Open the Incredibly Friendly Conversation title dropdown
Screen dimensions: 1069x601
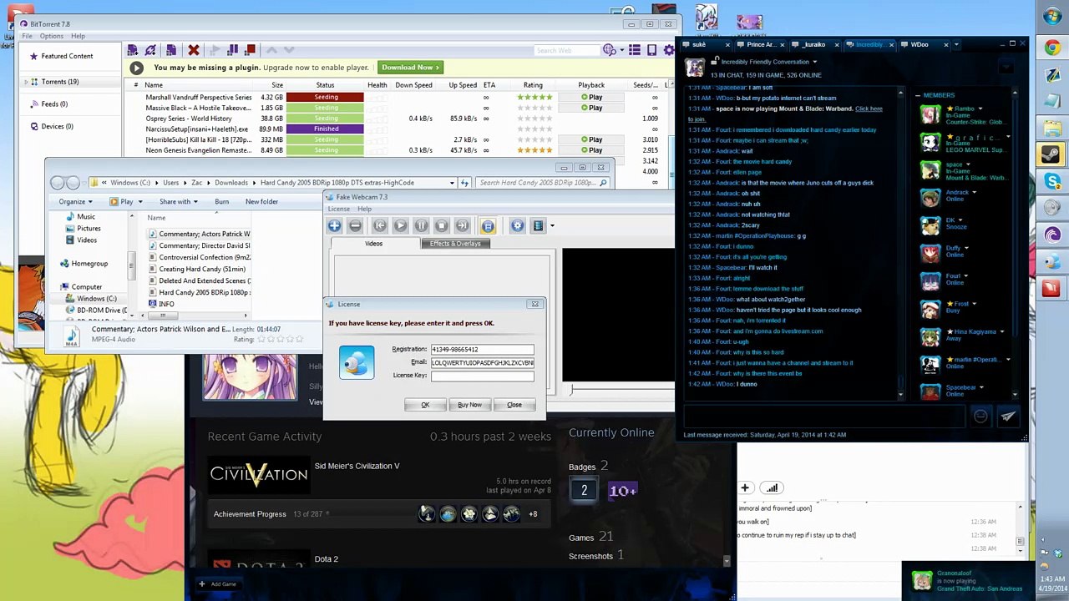[x=814, y=62]
